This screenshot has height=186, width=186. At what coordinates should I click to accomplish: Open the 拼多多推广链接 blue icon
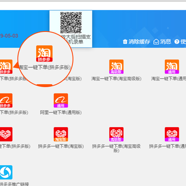coord(6,172)
